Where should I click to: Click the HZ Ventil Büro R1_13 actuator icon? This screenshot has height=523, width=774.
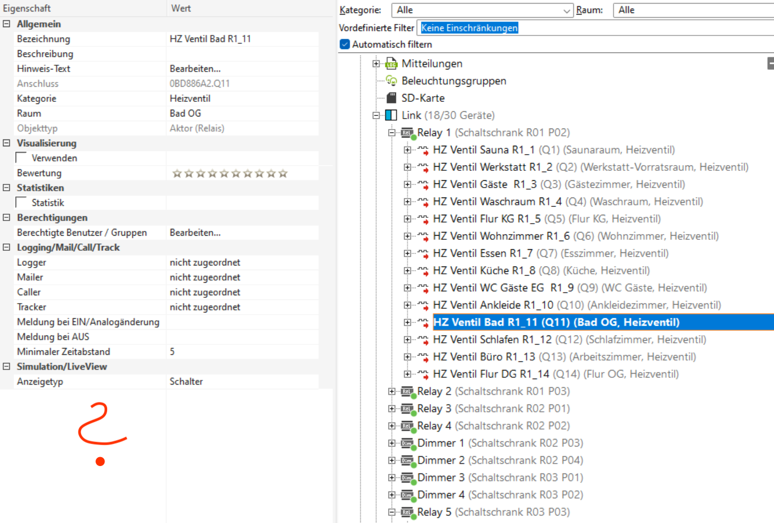click(x=423, y=357)
